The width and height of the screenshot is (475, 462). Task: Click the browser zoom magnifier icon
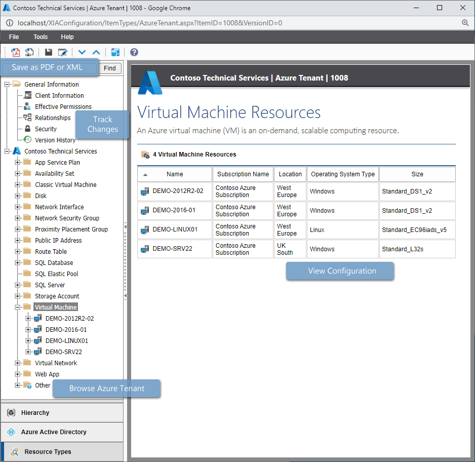465,23
